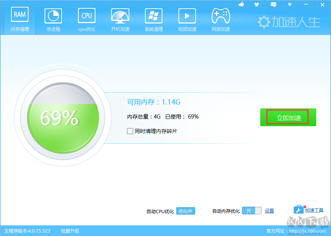Open the 网游加速 game acceleration tool

point(220,19)
